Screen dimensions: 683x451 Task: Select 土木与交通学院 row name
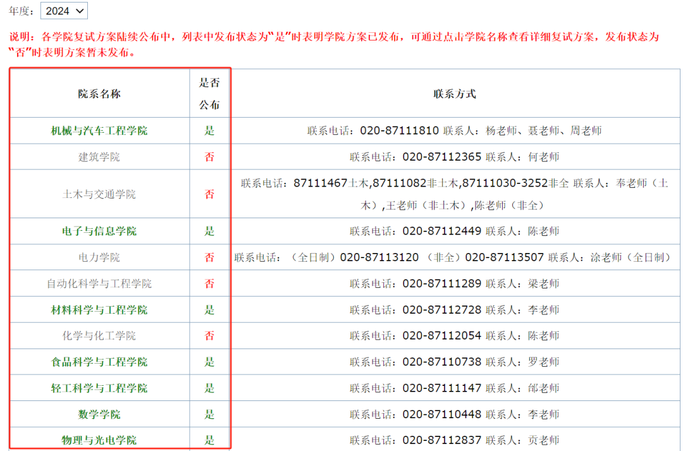pos(99,194)
